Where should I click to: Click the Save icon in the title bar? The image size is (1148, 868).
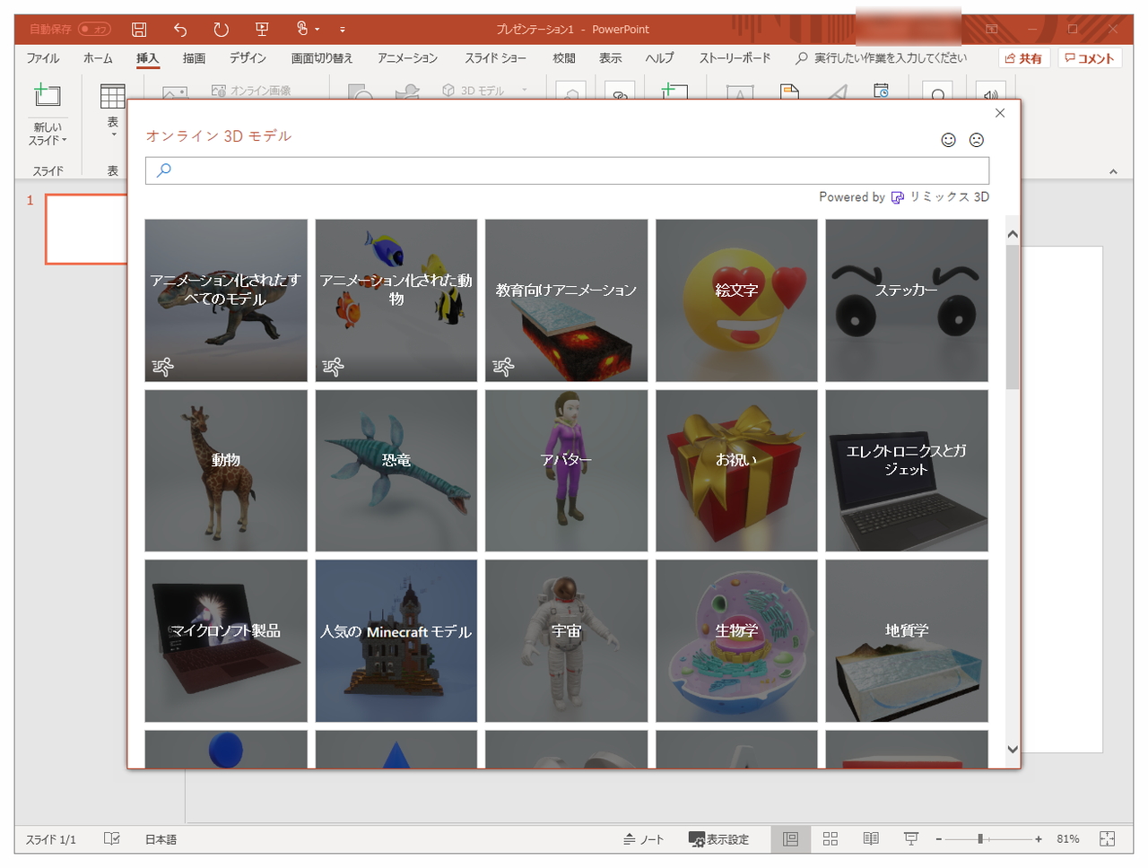pos(139,30)
